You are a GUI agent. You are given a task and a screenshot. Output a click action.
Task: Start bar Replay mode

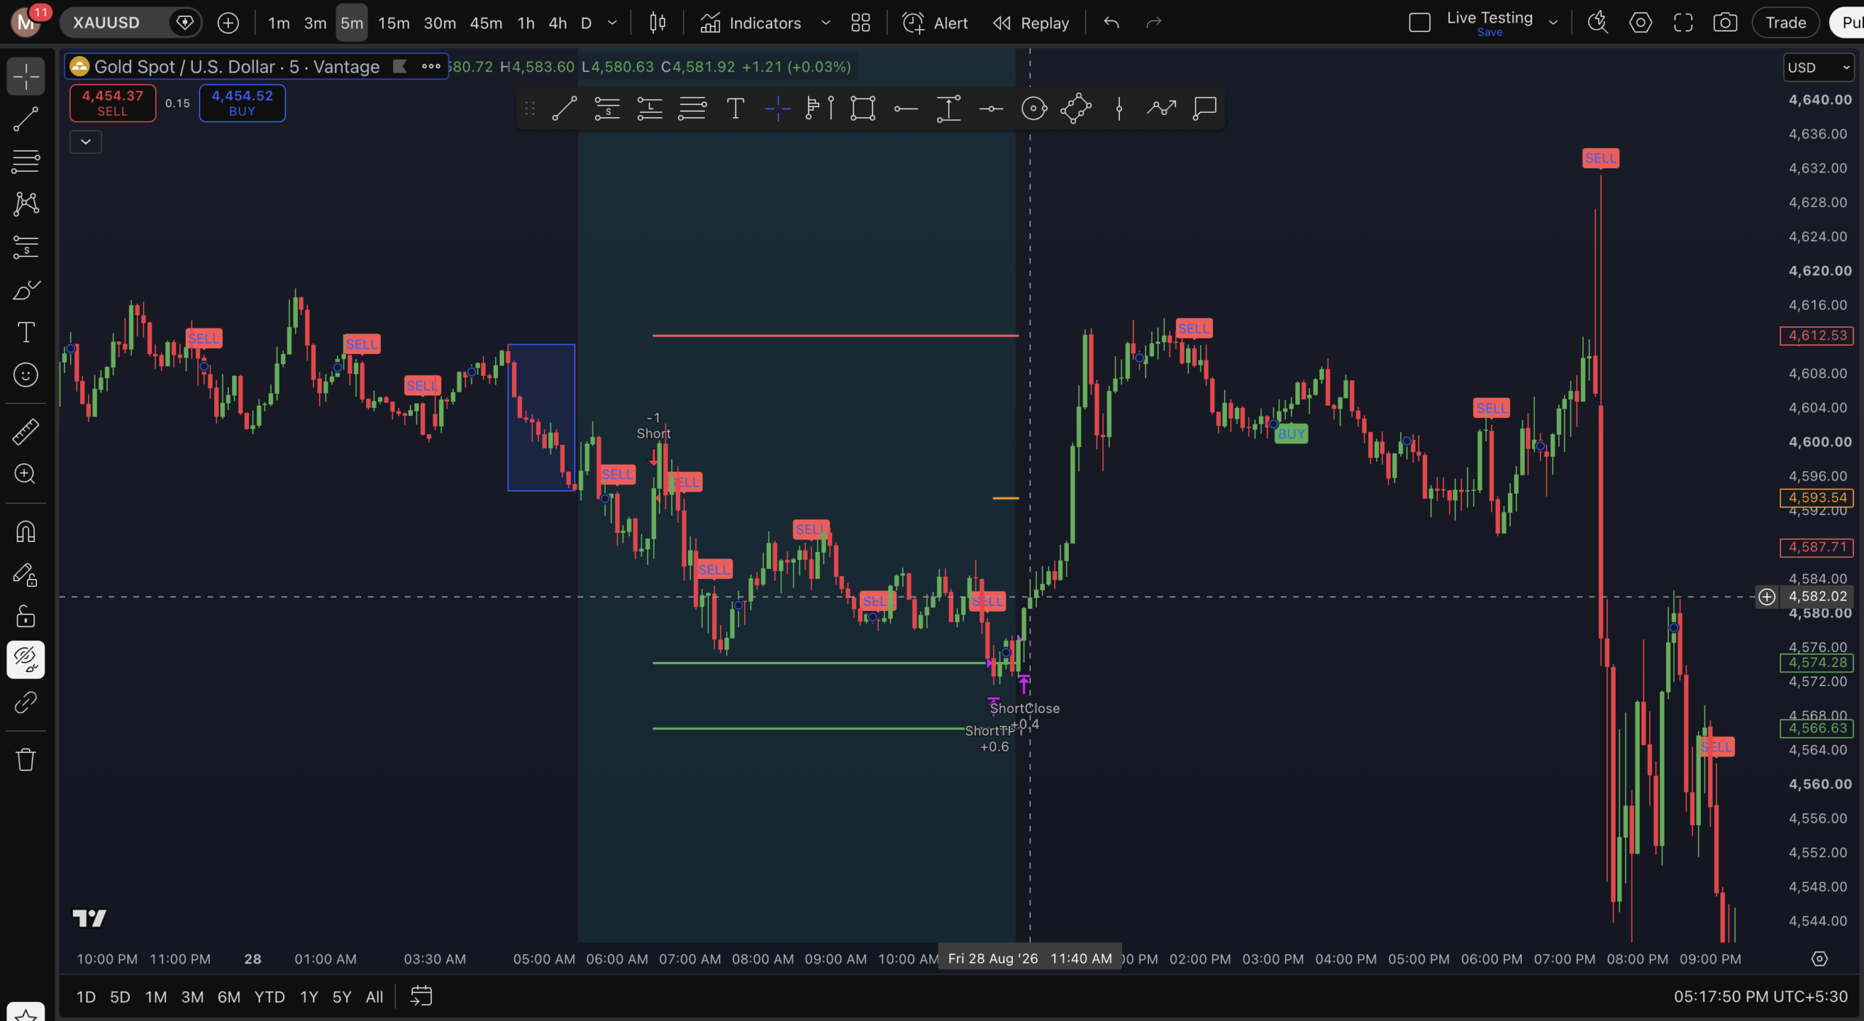point(1031,23)
